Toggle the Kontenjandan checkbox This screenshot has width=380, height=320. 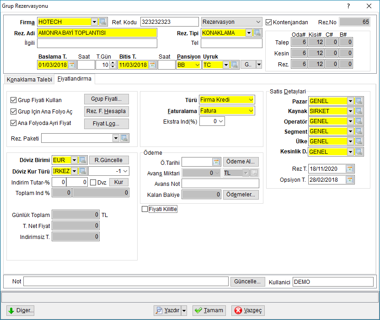[268, 22]
